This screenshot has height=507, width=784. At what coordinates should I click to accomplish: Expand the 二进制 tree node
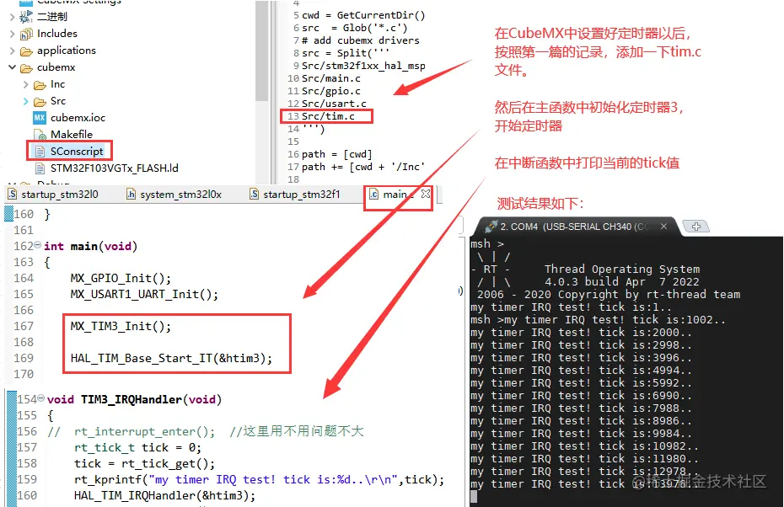[x=13, y=17]
